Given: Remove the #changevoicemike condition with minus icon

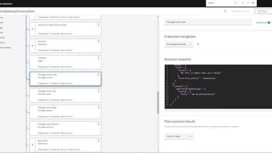Looking at the screenshot, I should [x=190, y=44].
